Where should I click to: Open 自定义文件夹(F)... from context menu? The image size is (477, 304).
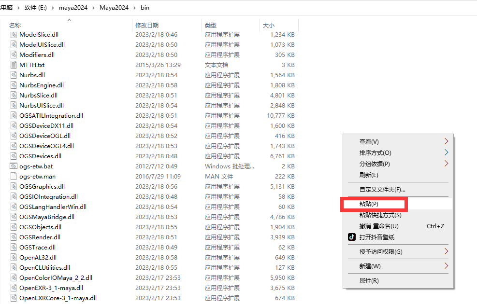pos(398,190)
